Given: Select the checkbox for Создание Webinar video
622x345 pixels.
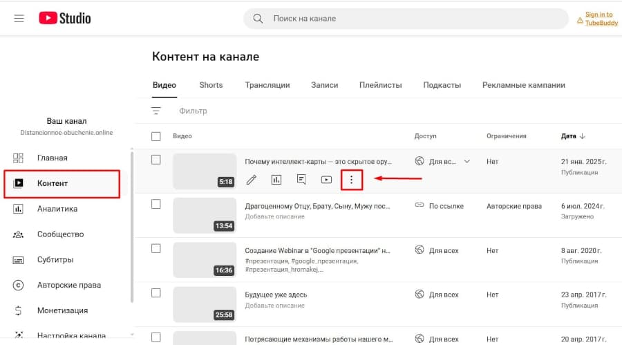Looking at the screenshot, I should (156, 248).
